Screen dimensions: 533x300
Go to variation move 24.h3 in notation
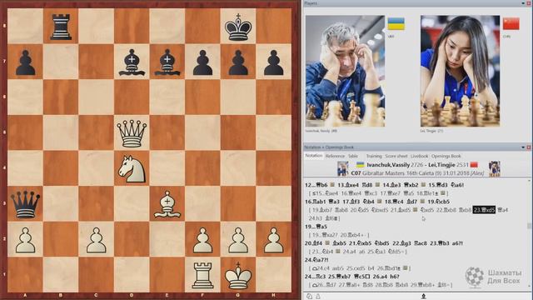[x=316, y=218]
